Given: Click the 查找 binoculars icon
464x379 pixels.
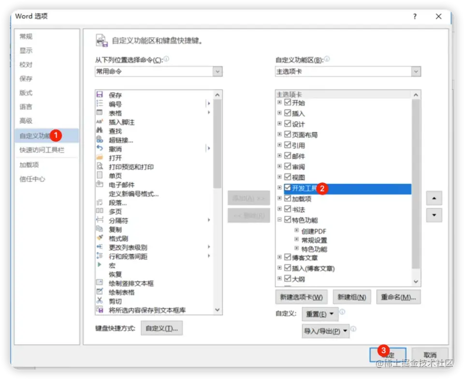Looking at the screenshot, I should coord(100,130).
